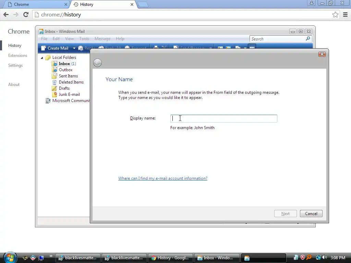351x263 pixels.
Task: Select the Junk E-mail folder icon
Action: click(x=55, y=95)
